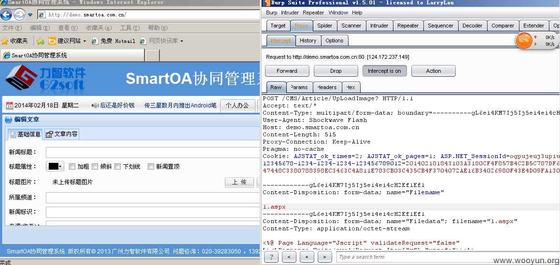560x265 pixels.
Task: Toggle the Intercept is on button
Action: click(384, 71)
